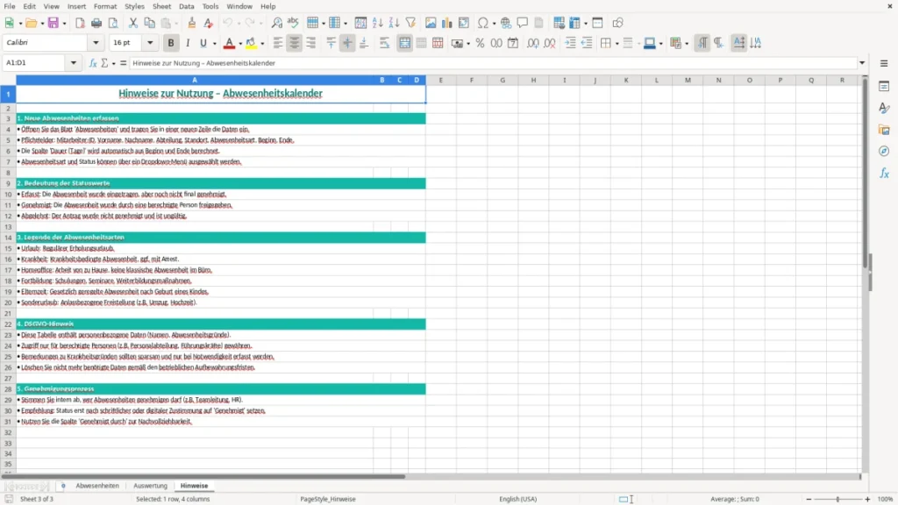The height and width of the screenshot is (505, 898).
Task: Click zoom in plus button
Action: point(867,499)
